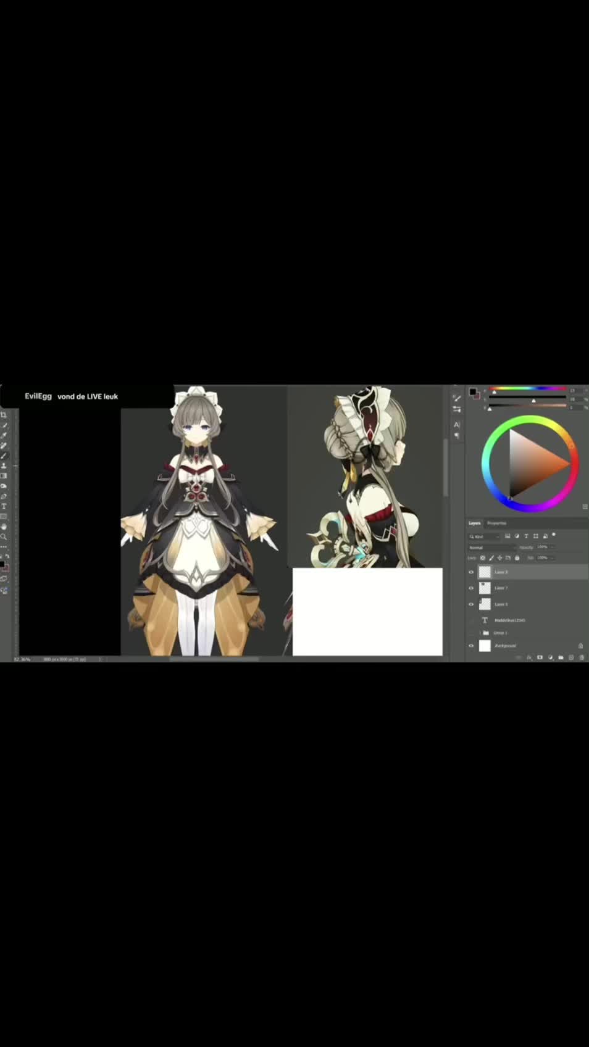Lock all layer attributes
The image size is (589, 1047).
point(517,558)
